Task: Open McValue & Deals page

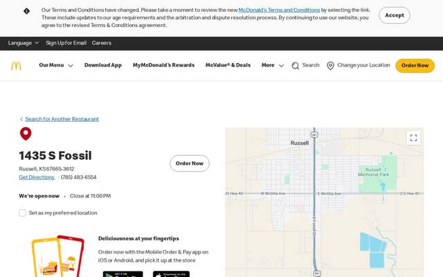Action: coord(228,65)
